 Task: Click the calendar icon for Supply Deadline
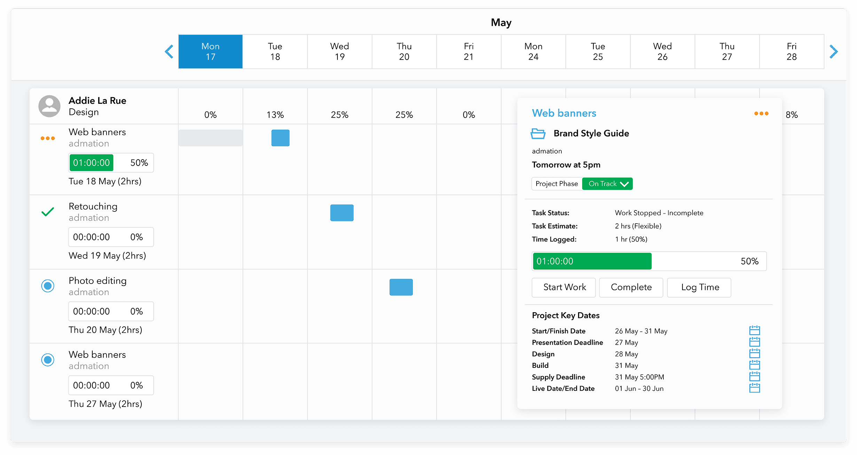point(755,377)
